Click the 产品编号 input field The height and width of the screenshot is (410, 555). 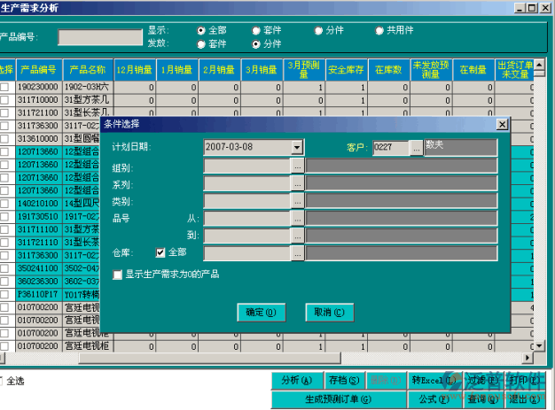[100, 37]
